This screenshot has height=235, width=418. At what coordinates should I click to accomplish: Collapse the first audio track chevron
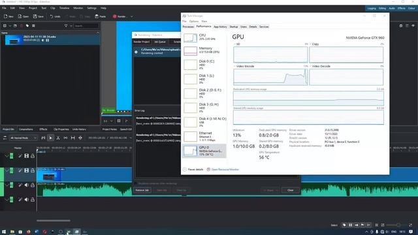pyautogui.click(x=7, y=185)
